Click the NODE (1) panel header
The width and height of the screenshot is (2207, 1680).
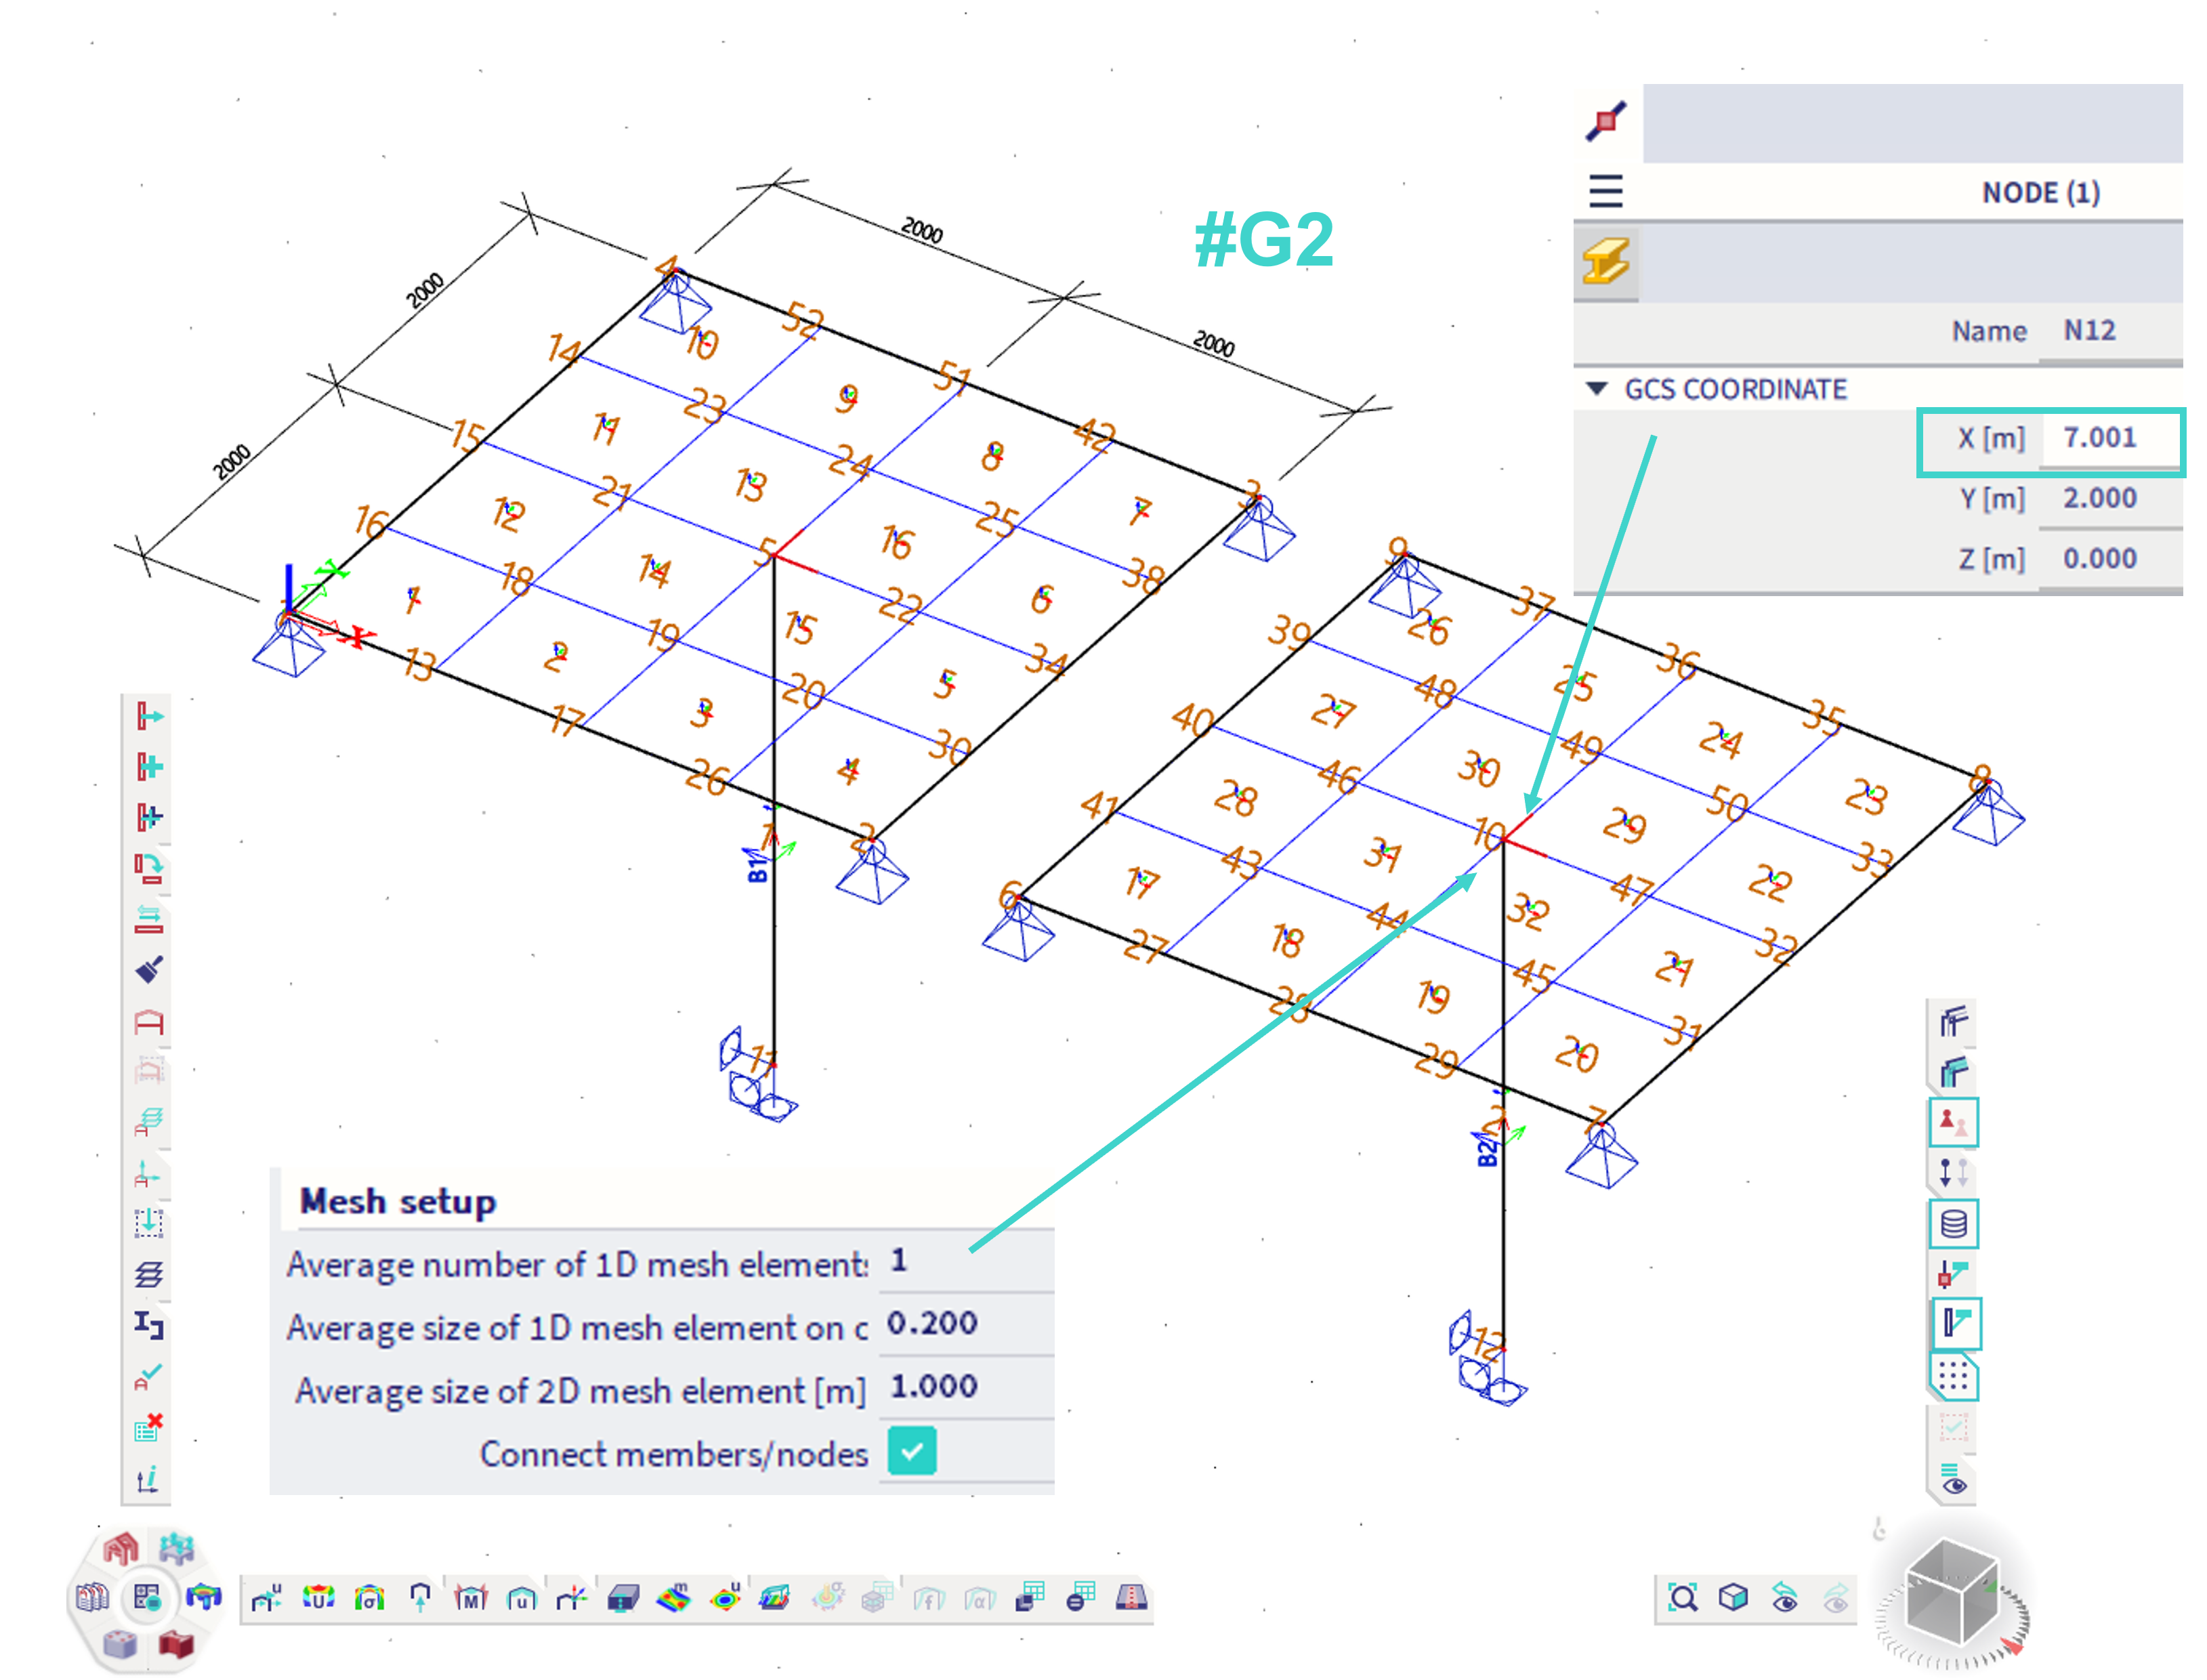[2040, 192]
